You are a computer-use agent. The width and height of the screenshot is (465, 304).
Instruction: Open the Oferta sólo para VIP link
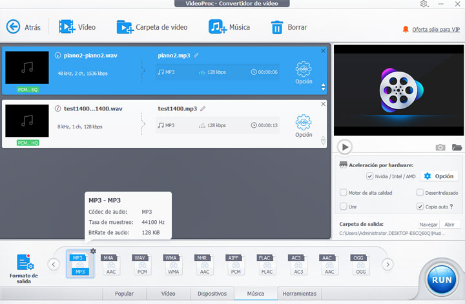(x=436, y=29)
